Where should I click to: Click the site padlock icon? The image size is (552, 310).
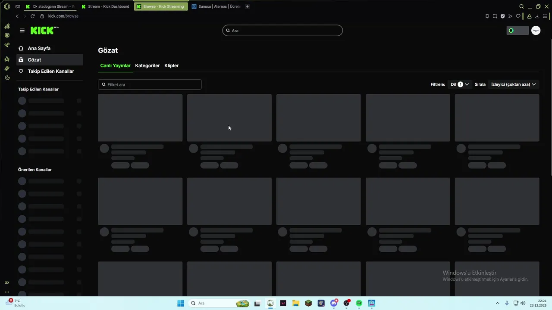(x=42, y=16)
